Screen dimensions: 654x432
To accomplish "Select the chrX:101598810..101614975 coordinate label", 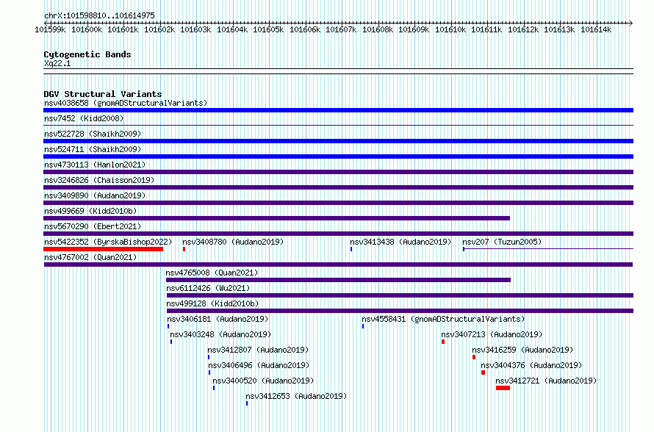I will [99, 15].
